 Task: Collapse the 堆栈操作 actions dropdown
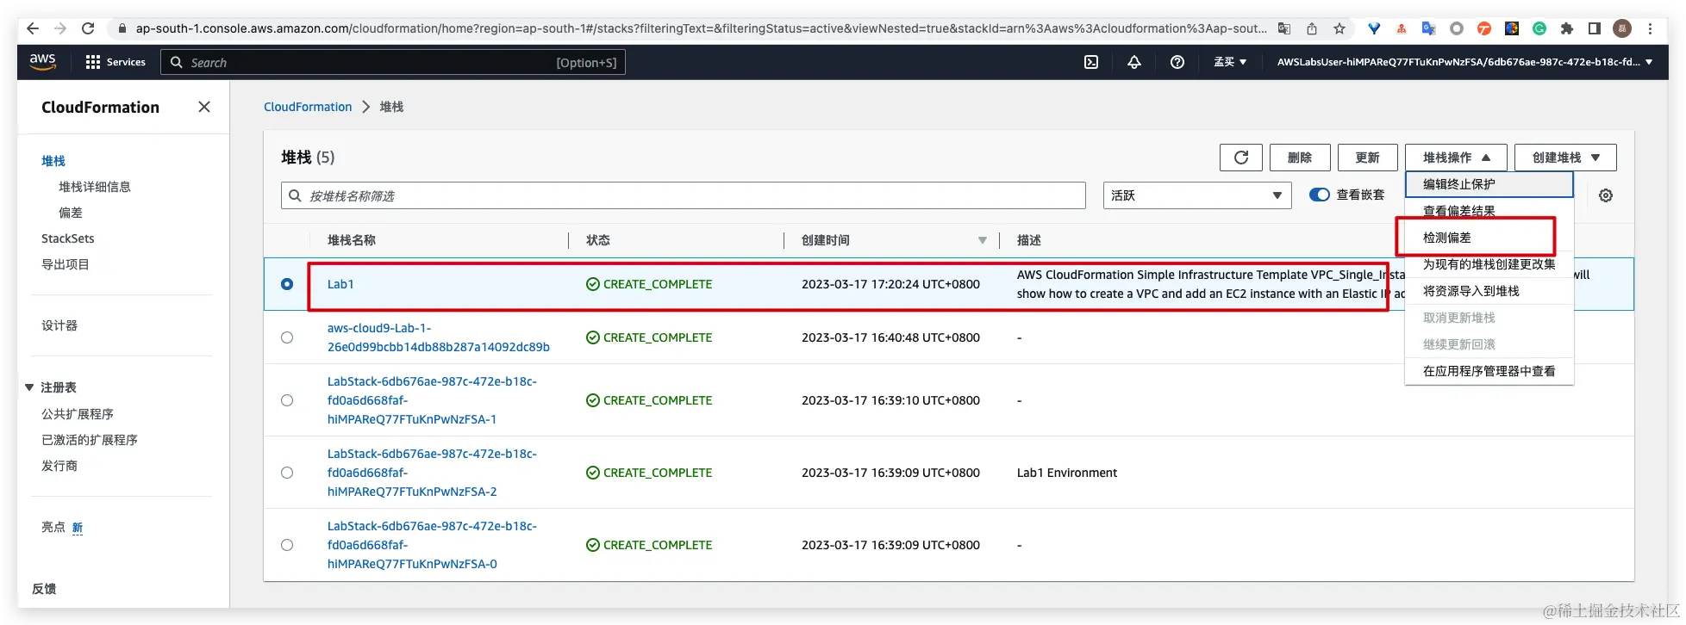click(1456, 158)
